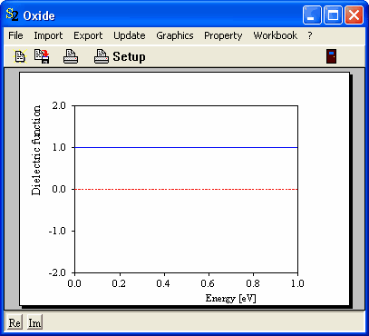Expand the Export menu
Image resolution: width=369 pixels, height=336 pixels.
coord(88,35)
